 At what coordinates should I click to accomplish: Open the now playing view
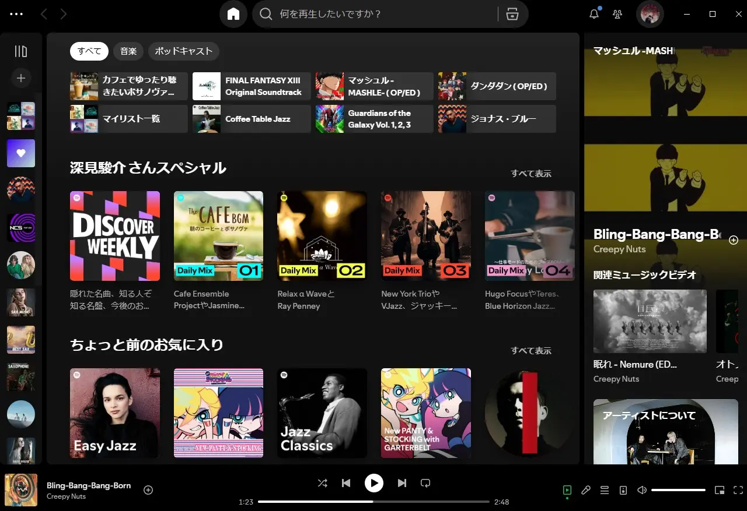[567, 490]
